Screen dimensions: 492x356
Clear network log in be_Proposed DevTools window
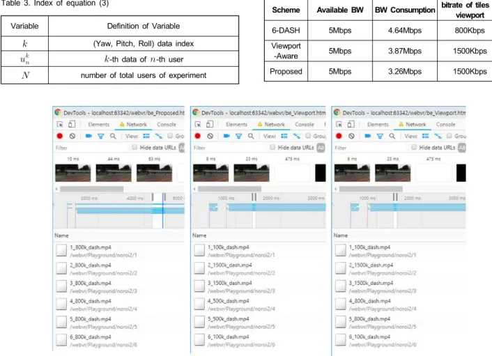tap(72, 136)
